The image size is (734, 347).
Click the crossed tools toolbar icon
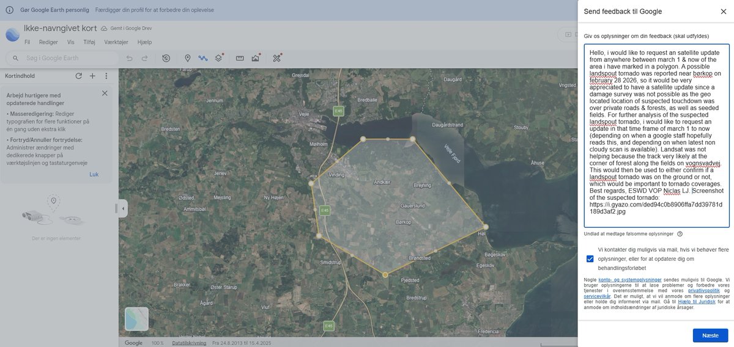[x=277, y=58]
